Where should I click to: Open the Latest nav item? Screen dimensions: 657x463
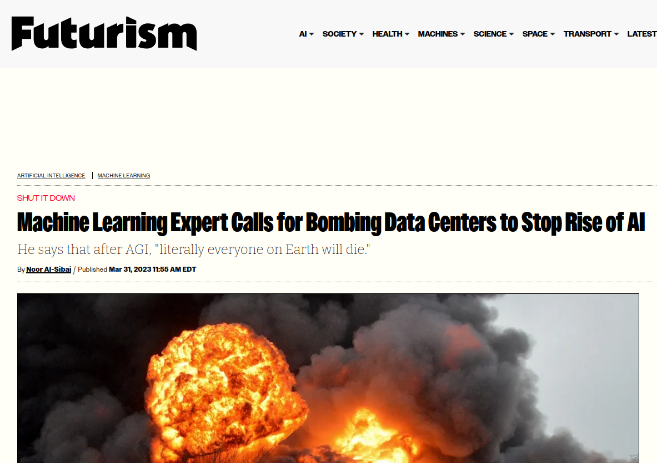point(641,34)
